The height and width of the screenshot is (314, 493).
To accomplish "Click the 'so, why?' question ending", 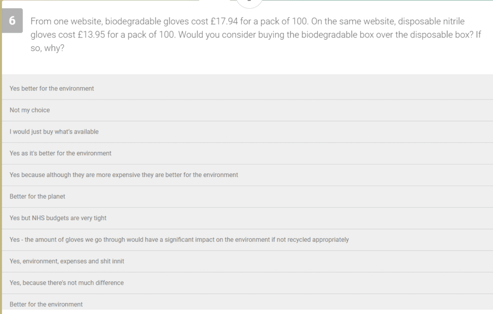I will coord(47,48).
